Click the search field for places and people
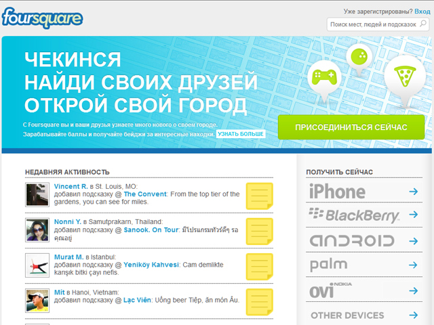 pos(378,24)
